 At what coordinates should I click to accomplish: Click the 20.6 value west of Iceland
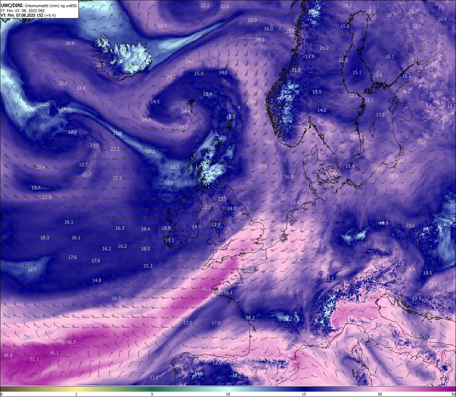pyautogui.click(x=70, y=43)
